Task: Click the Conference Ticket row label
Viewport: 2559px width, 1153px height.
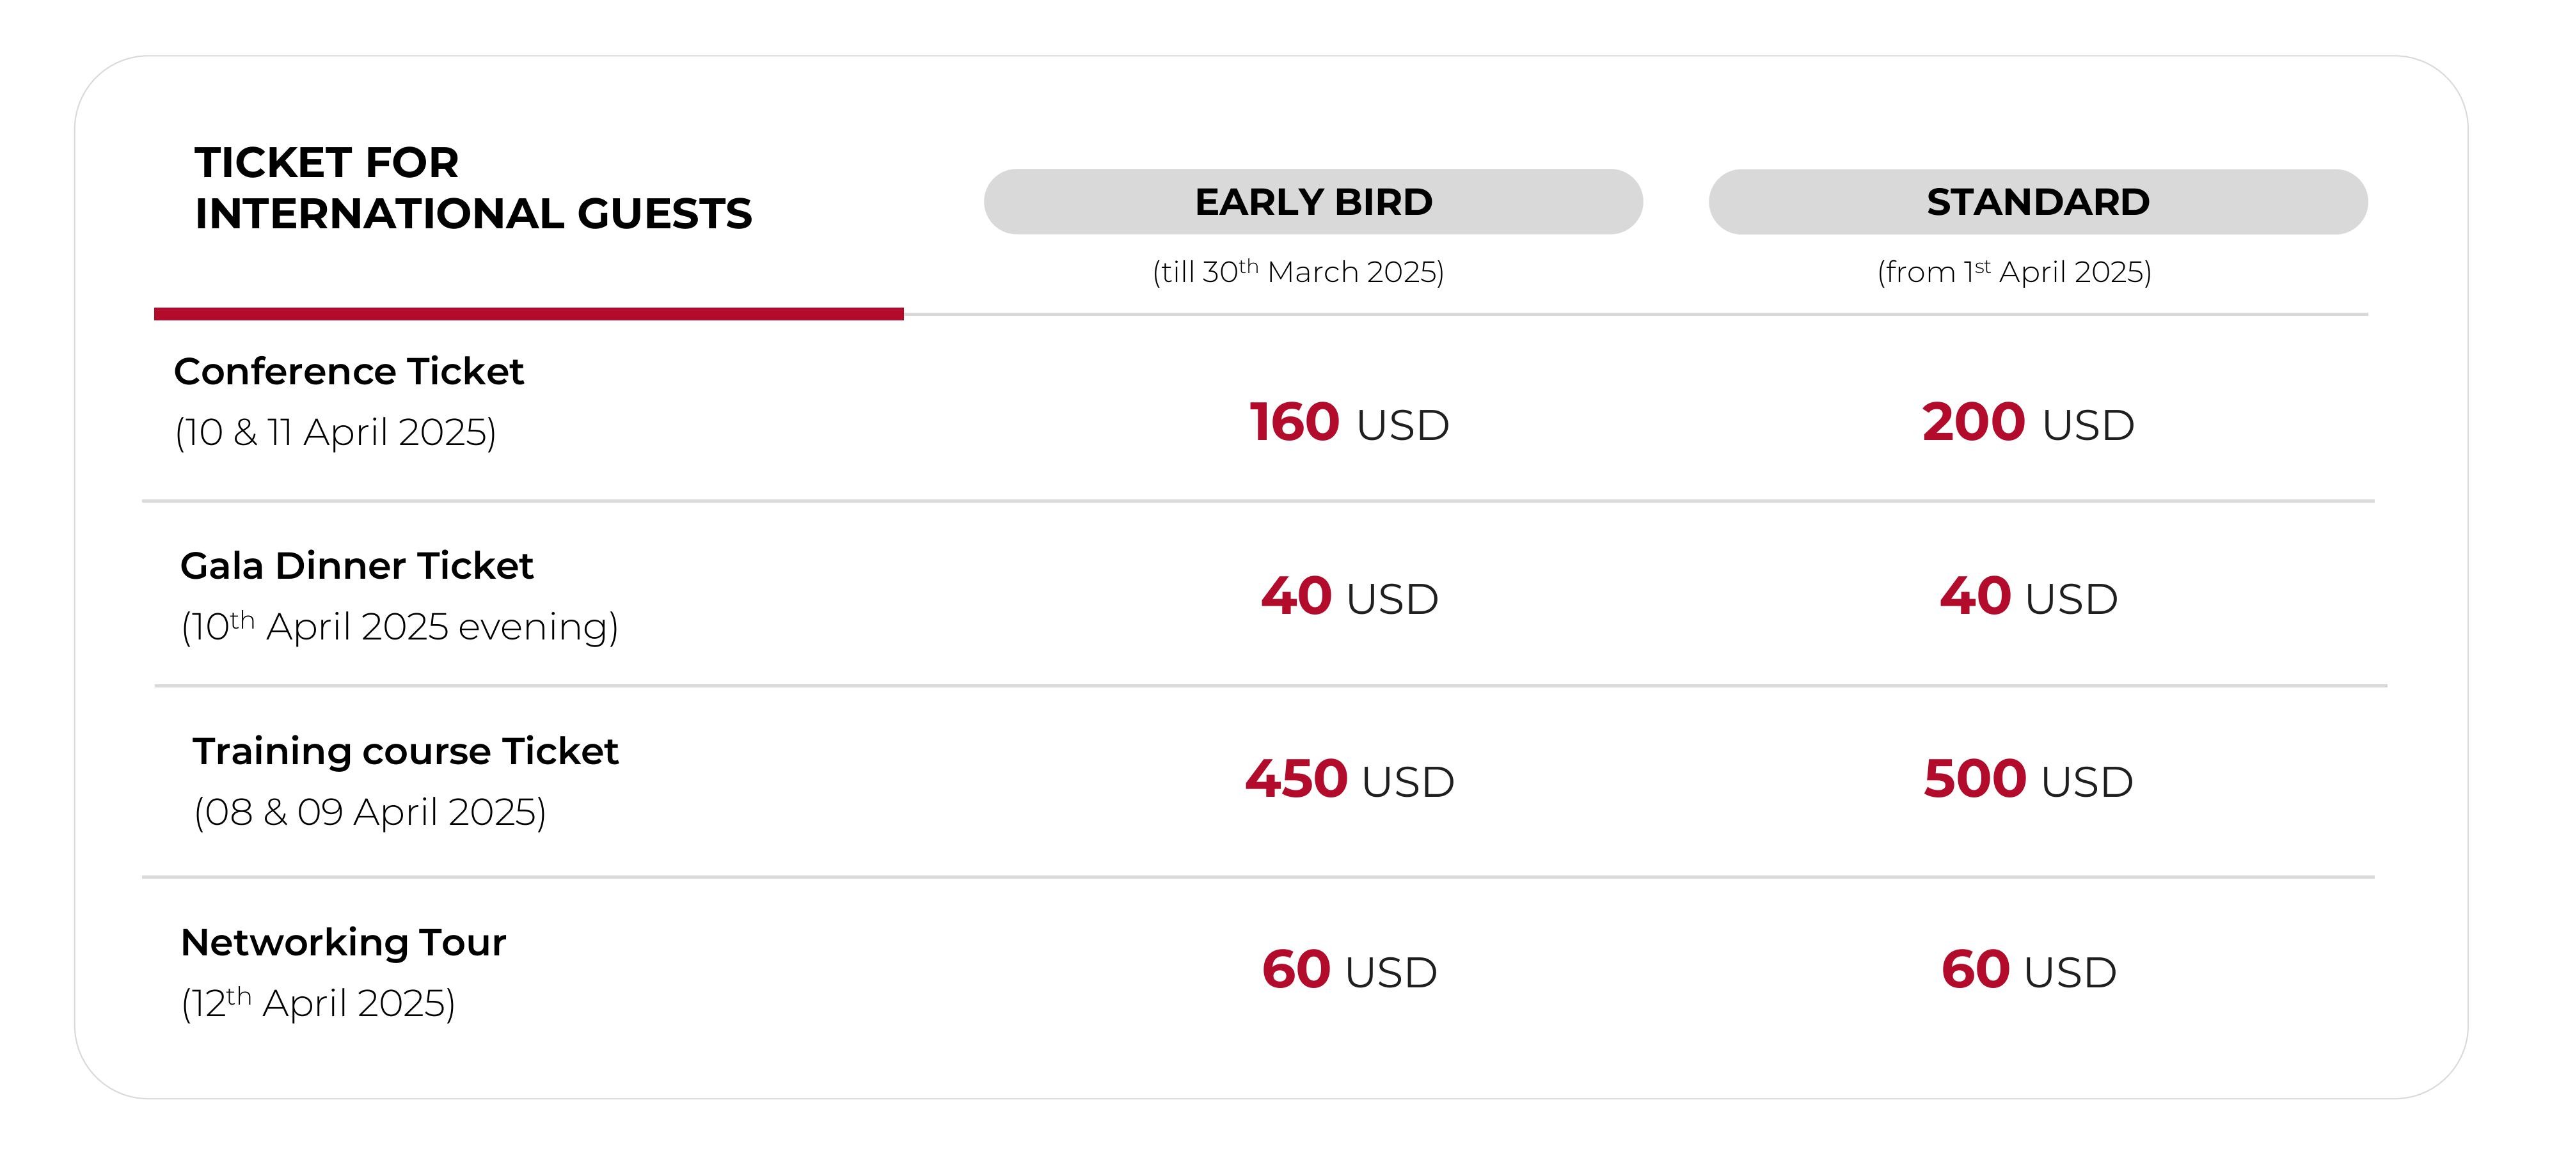Action: 349,372
